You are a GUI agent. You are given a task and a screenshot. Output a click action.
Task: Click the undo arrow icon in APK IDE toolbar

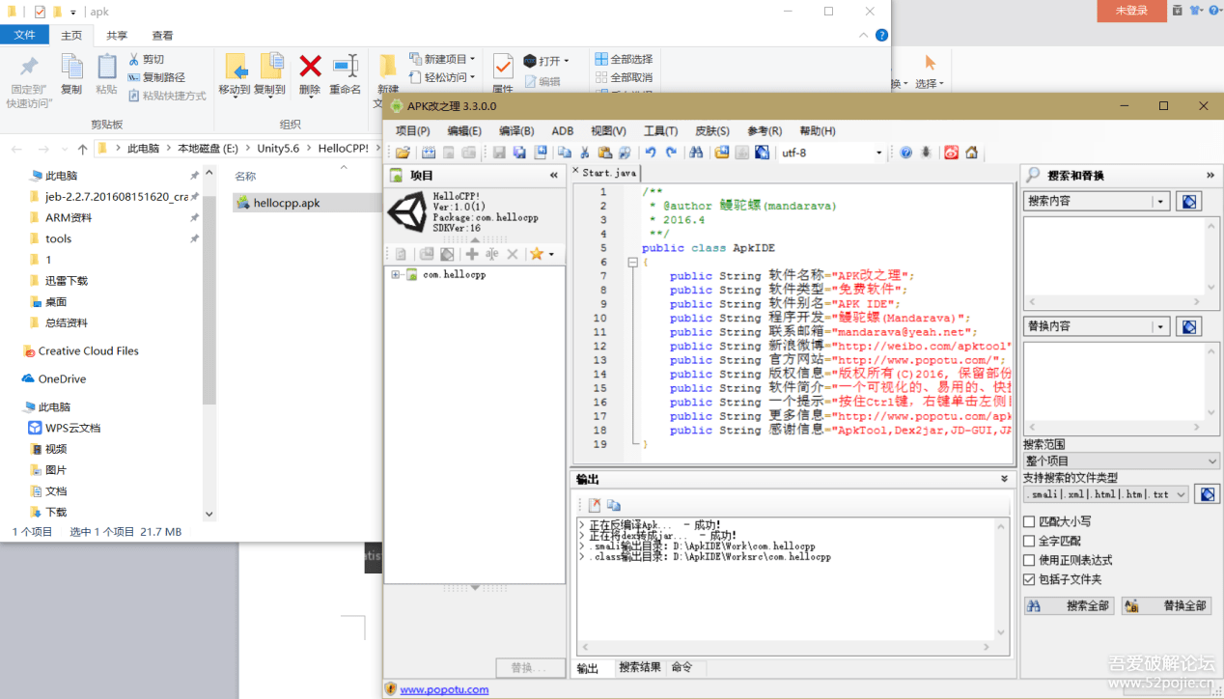point(651,153)
